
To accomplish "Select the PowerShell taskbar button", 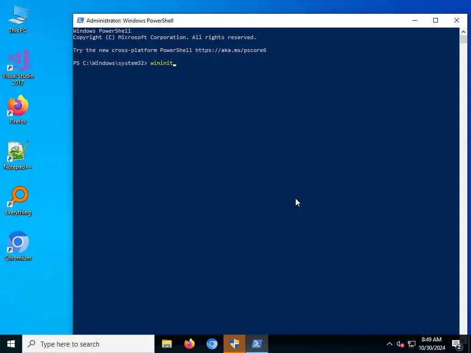I will [257, 344].
